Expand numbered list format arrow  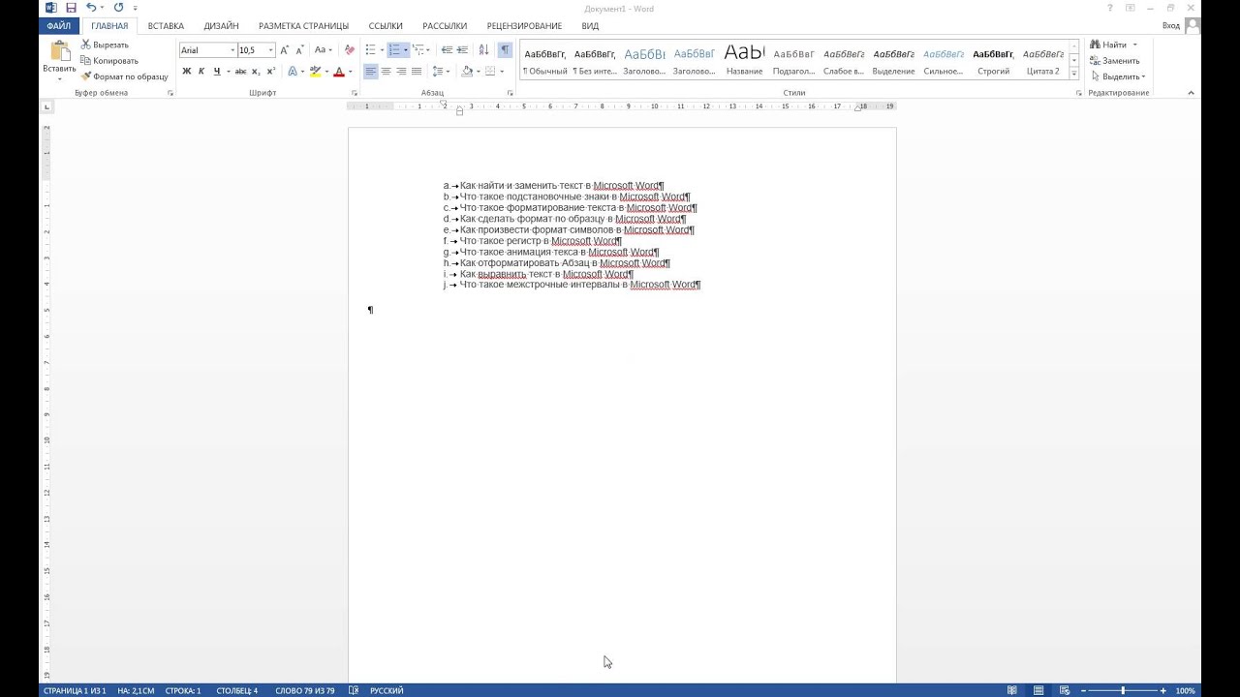click(406, 49)
